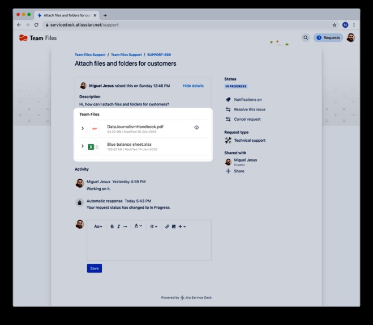Click the Technical support request type icon
The height and width of the screenshot is (325, 373).
click(228, 140)
